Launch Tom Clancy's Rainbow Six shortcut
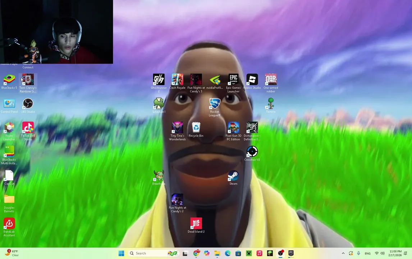The width and height of the screenshot is (412, 259). point(28,83)
